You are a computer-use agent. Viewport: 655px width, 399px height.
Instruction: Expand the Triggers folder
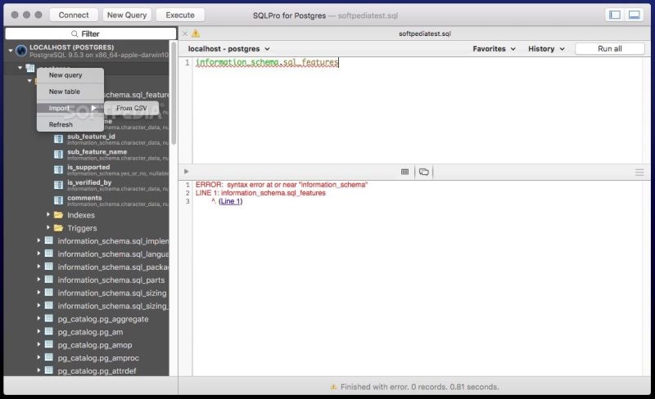tap(48, 227)
